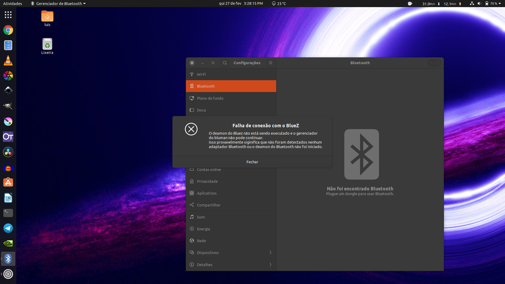The image size is (505, 284).
Task: Open OpenToonz (OT) icon in dock
Action: coord(8,137)
